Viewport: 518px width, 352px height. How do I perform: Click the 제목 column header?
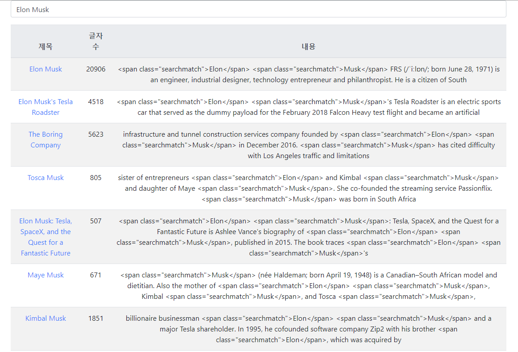pyautogui.click(x=46, y=46)
